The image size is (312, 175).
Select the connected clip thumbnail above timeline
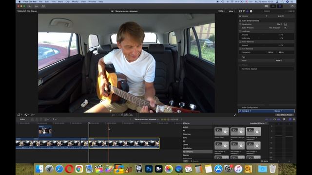tap(45, 131)
